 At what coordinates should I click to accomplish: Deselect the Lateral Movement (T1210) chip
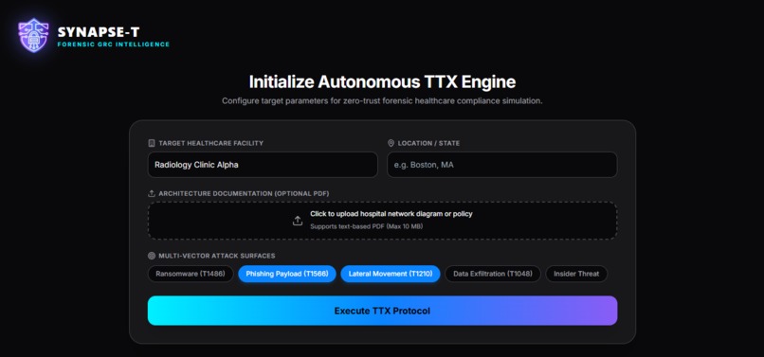pos(391,274)
